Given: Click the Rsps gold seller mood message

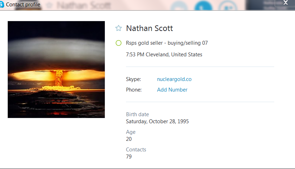Looking at the screenshot, I should tap(167, 43).
